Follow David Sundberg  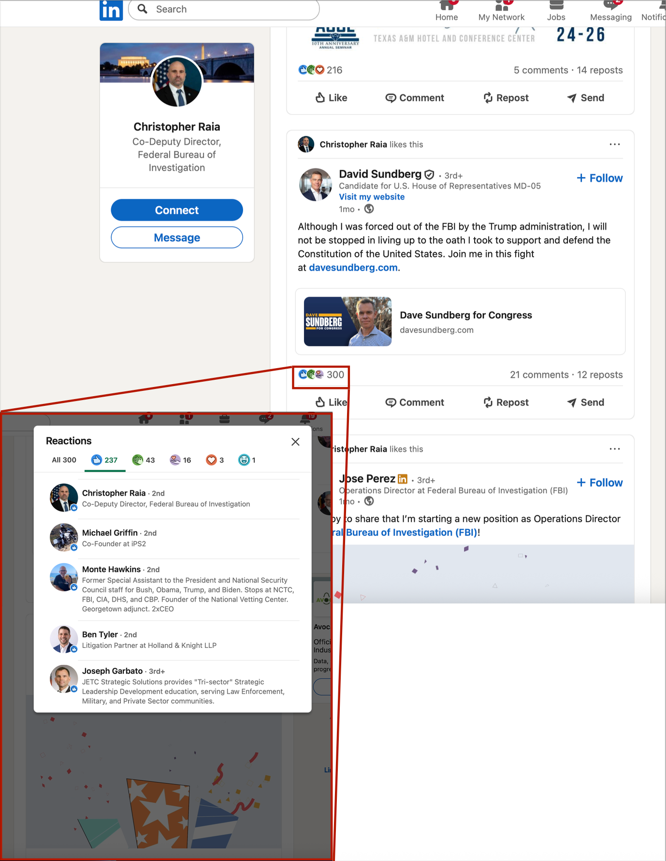point(600,178)
